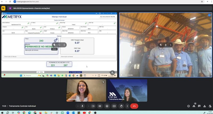Edit Outro Tipo field pencil icon
The width and height of the screenshot is (213, 114).
115,23
